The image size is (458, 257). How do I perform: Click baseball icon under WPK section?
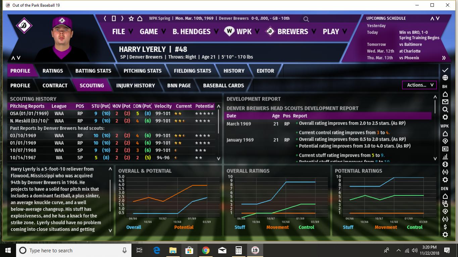click(x=445, y=164)
